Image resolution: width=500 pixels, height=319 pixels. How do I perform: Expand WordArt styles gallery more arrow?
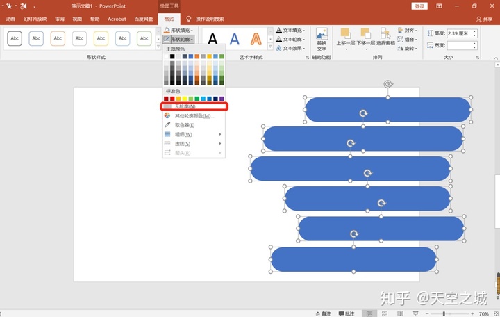tap(270, 47)
